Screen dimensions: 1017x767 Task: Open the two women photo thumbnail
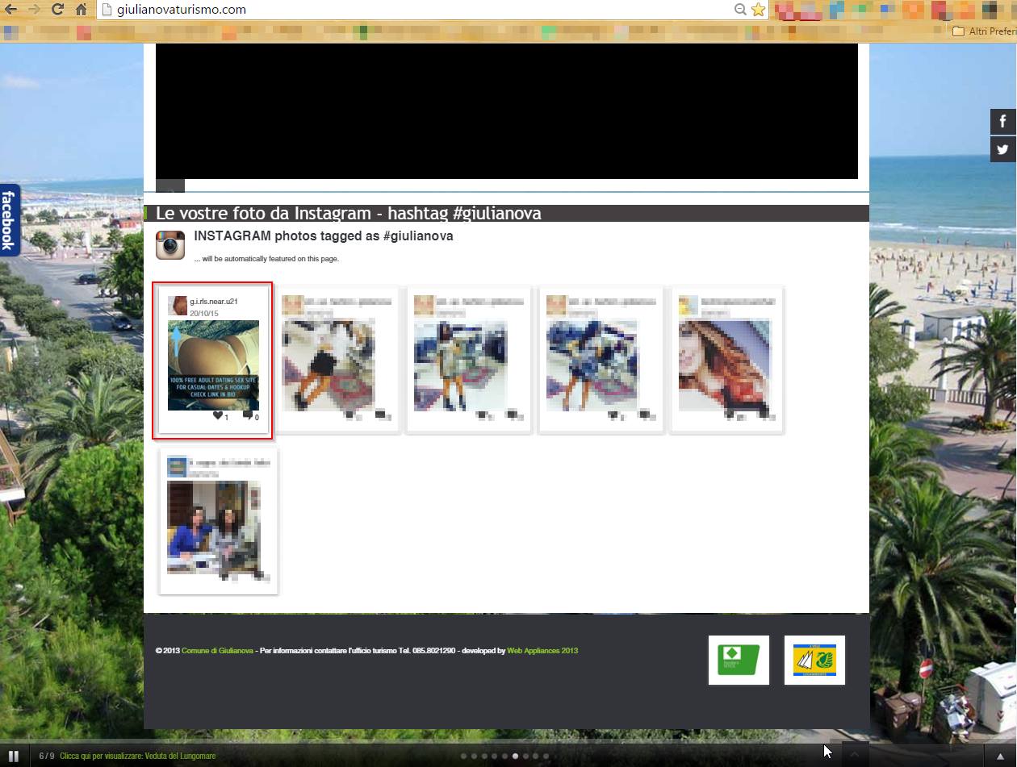[214, 527]
